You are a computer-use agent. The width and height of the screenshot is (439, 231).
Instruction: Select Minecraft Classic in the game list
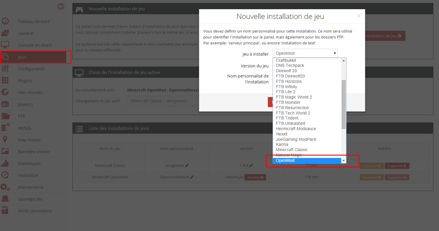[307, 149]
